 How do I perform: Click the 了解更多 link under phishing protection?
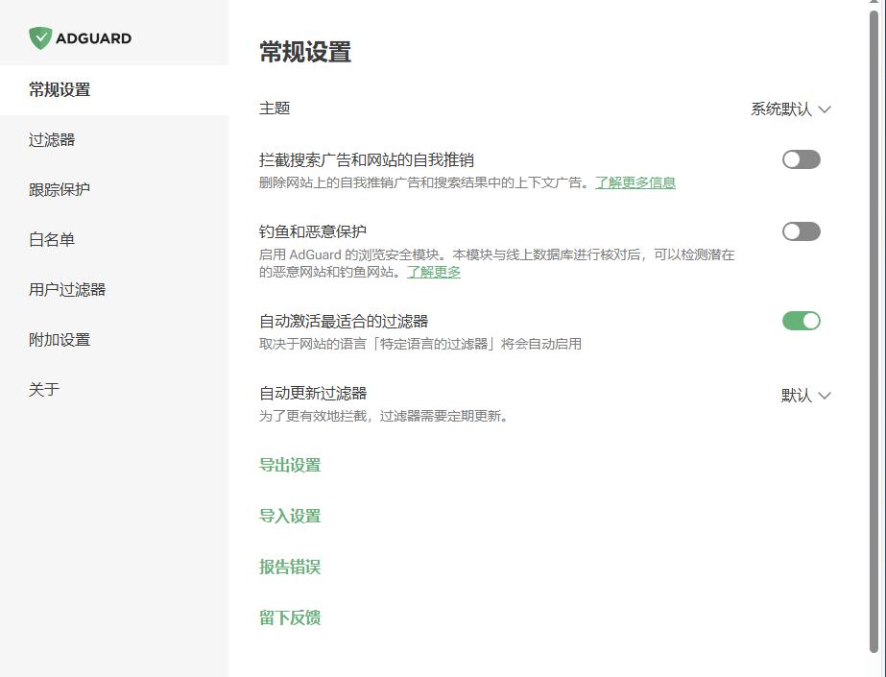(434, 272)
